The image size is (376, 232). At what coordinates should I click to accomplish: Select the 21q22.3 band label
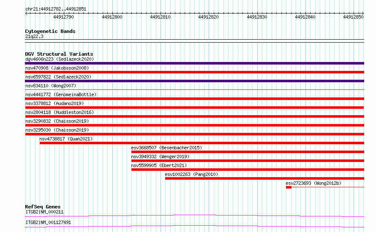[34, 36]
